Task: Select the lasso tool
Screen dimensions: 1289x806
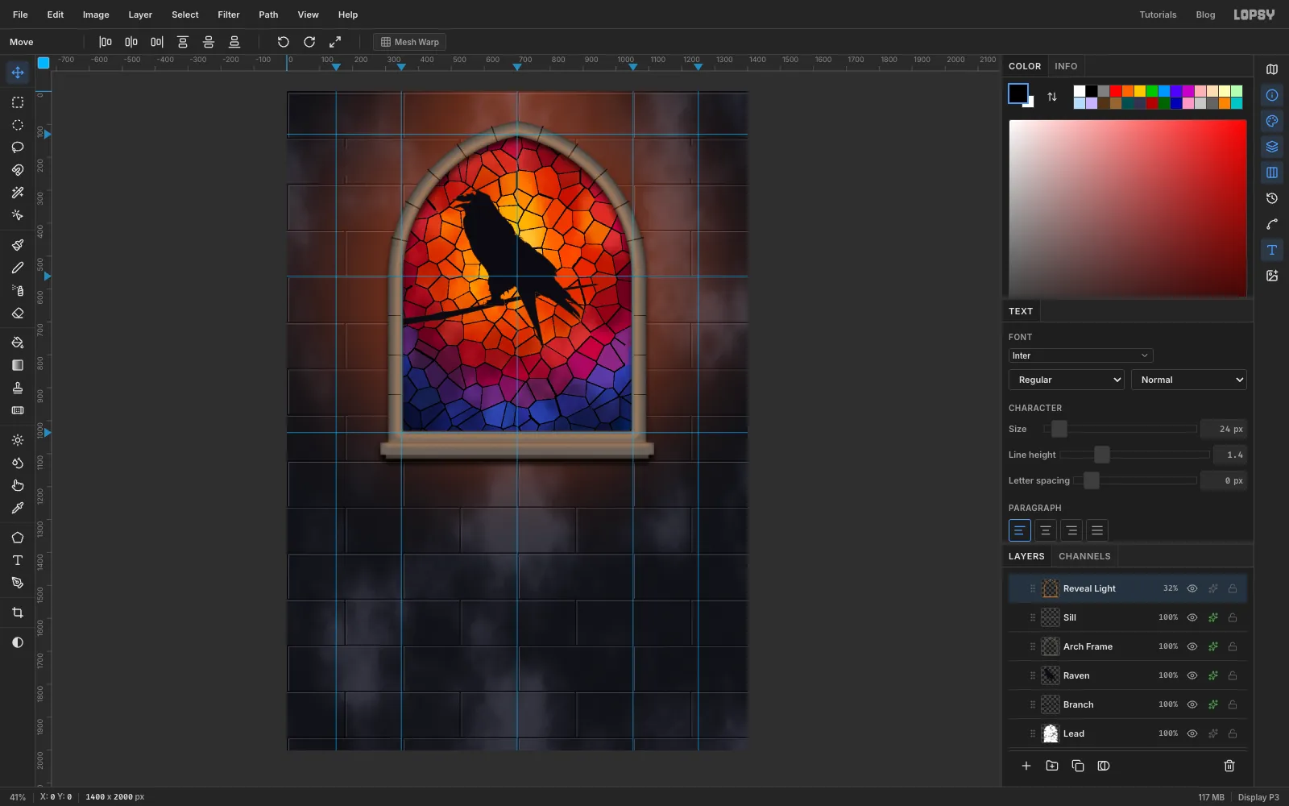Action: pyautogui.click(x=18, y=147)
